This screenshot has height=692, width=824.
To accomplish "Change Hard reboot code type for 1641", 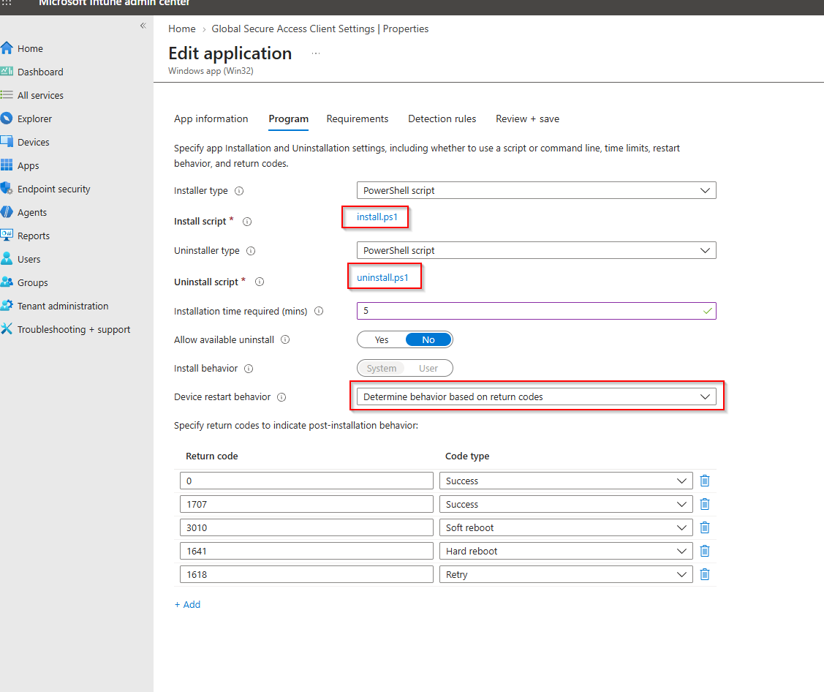I will click(x=566, y=551).
